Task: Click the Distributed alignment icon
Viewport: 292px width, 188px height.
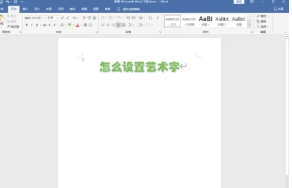Action: (x=123, y=25)
